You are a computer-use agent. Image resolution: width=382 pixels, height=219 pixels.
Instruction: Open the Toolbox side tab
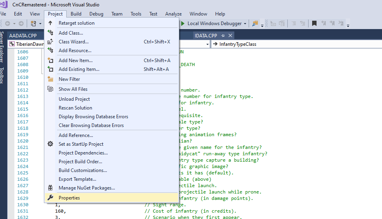pyautogui.click(x=2, y=76)
